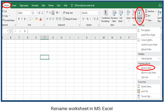Switch to the Data tab
Viewport: 165px width, 112px height.
coord(43,5)
